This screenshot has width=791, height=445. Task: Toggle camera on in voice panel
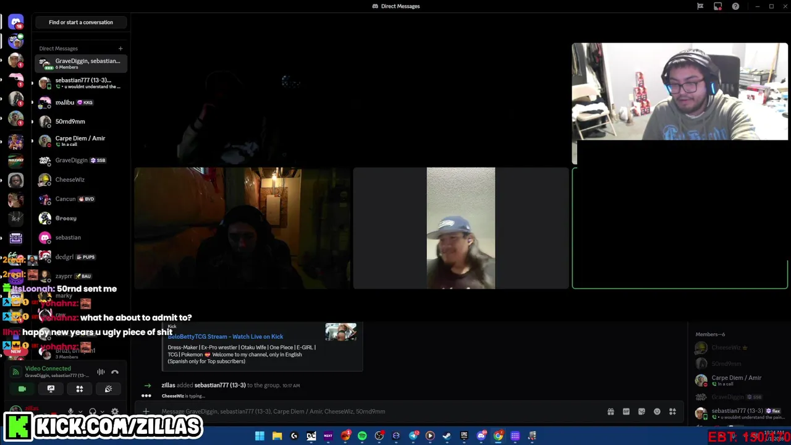click(x=22, y=389)
